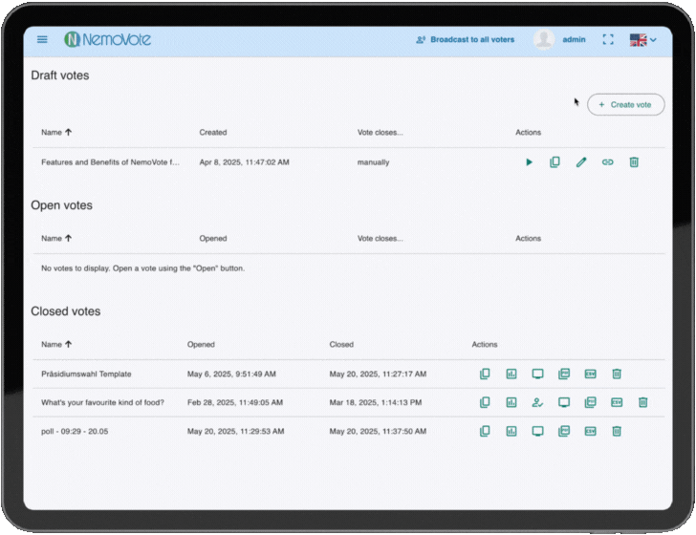
Task: Export Präsidiumswahl Template as PDF
Action: coord(564,374)
